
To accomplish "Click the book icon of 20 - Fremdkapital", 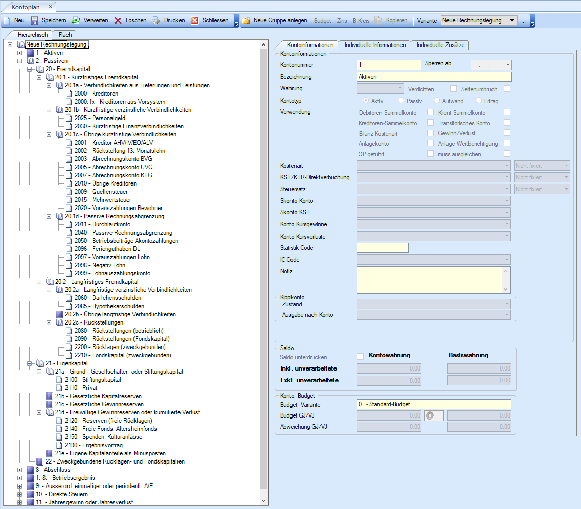I will [x=40, y=69].
